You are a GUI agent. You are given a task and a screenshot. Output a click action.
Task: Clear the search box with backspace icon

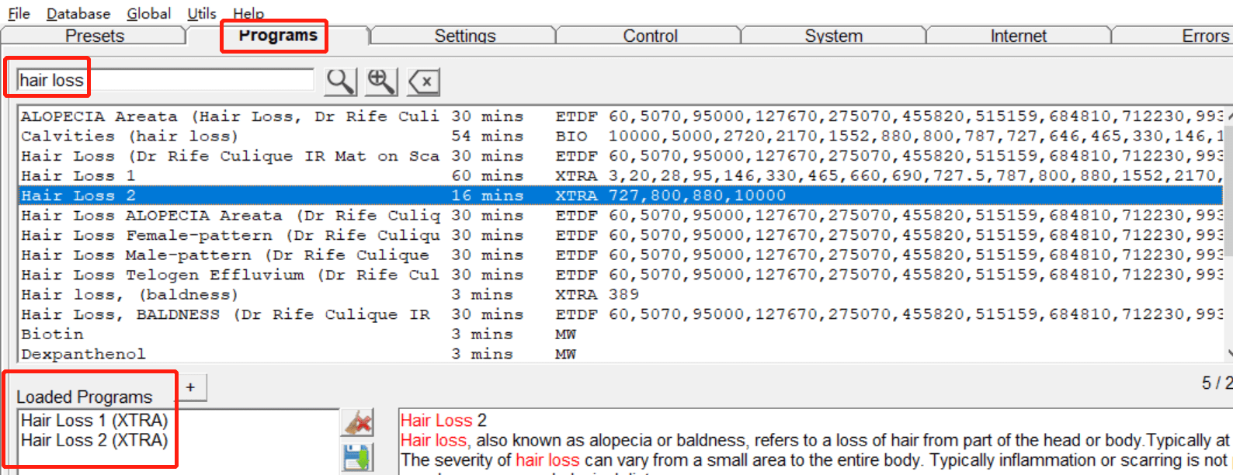click(423, 81)
